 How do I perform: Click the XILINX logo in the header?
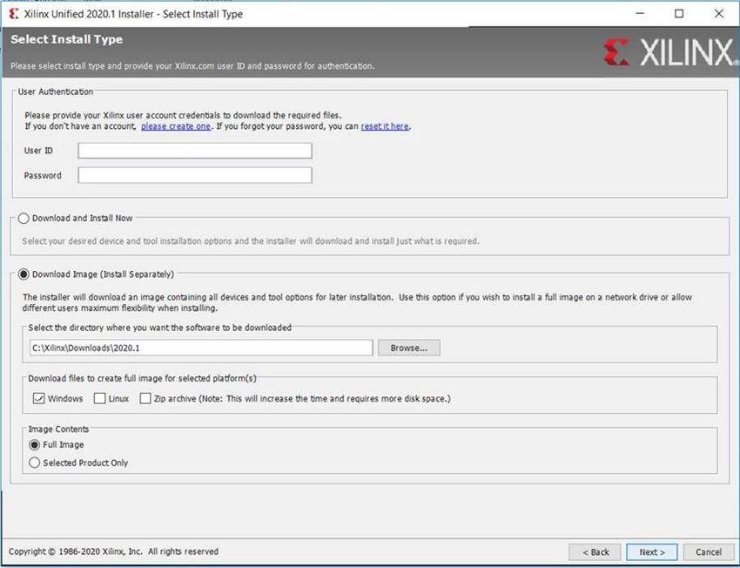pyautogui.click(x=670, y=52)
